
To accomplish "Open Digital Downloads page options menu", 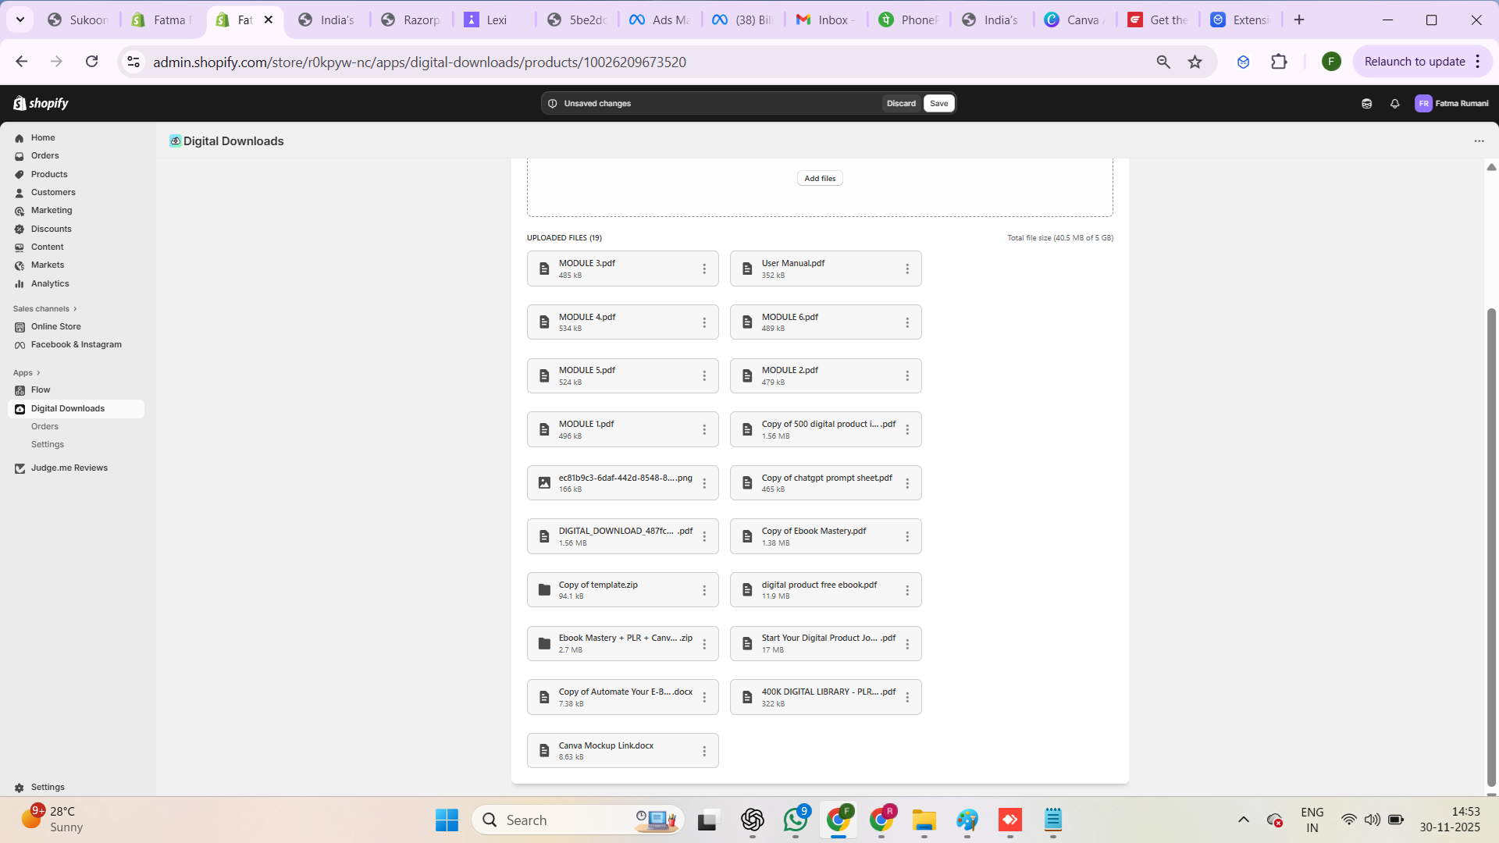I will (x=1479, y=141).
